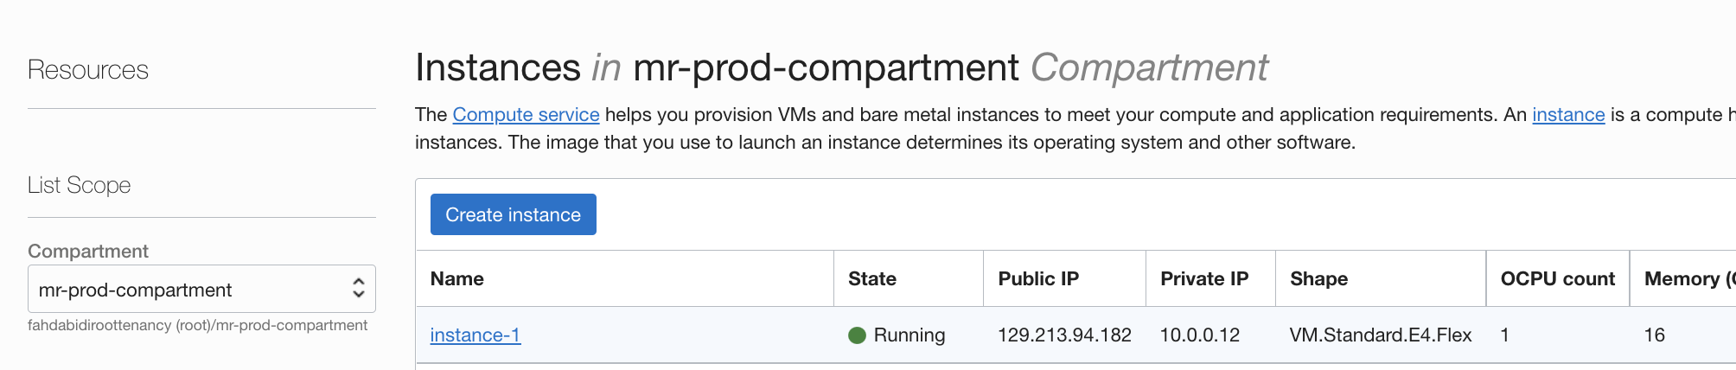Sort by the Shape column header
Viewport: 1736px width, 370px height.
(1318, 278)
